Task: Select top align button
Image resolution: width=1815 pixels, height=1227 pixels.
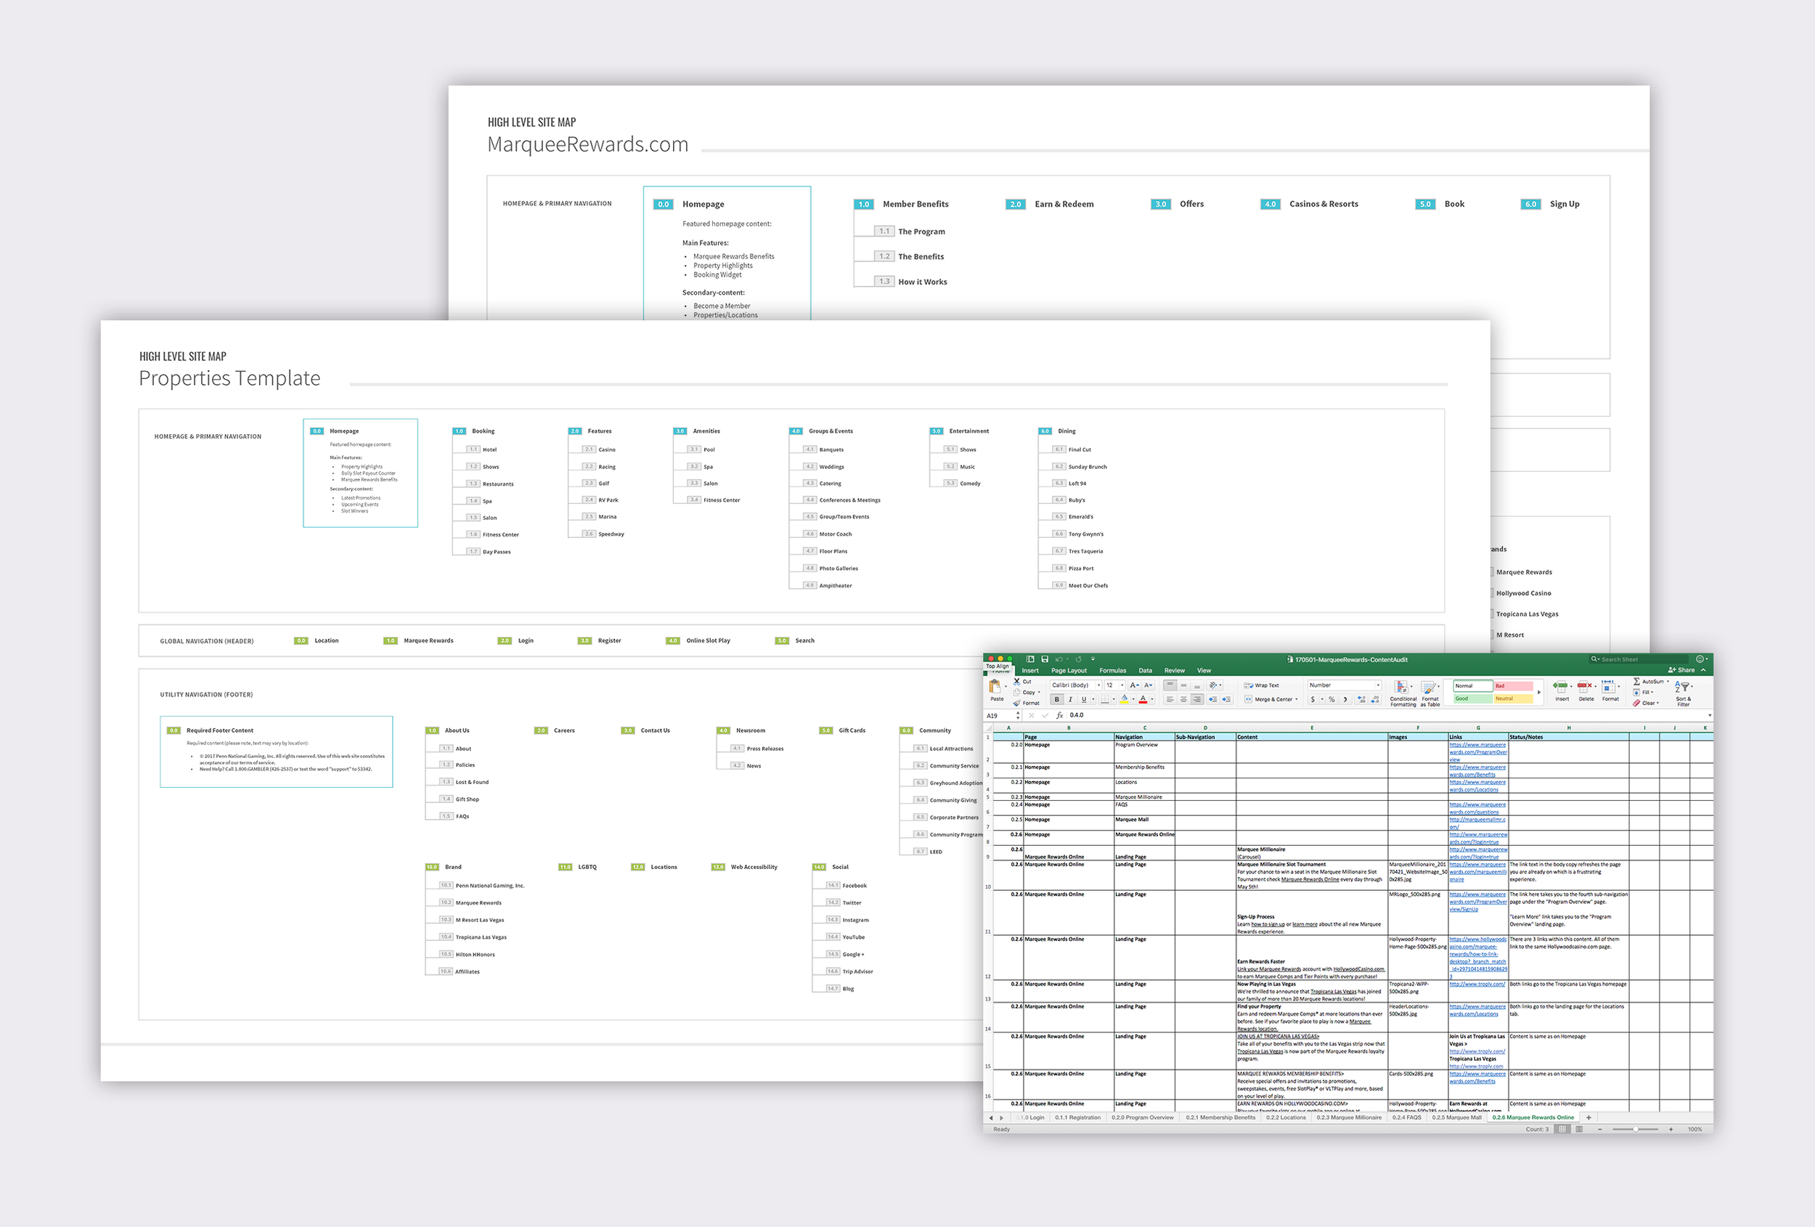Action: tap(1170, 685)
